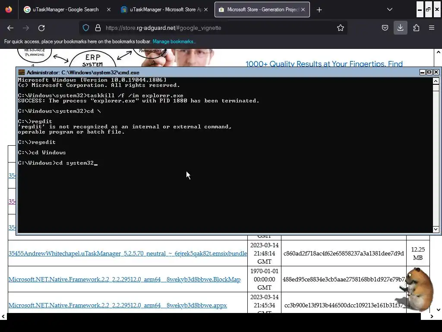Maximize the cmd.exe window
This screenshot has width=442, height=332.
point(429,72)
